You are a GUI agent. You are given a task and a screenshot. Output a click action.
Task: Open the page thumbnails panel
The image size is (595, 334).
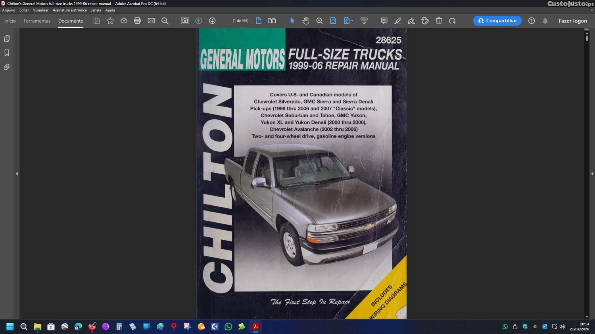coord(7,38)
